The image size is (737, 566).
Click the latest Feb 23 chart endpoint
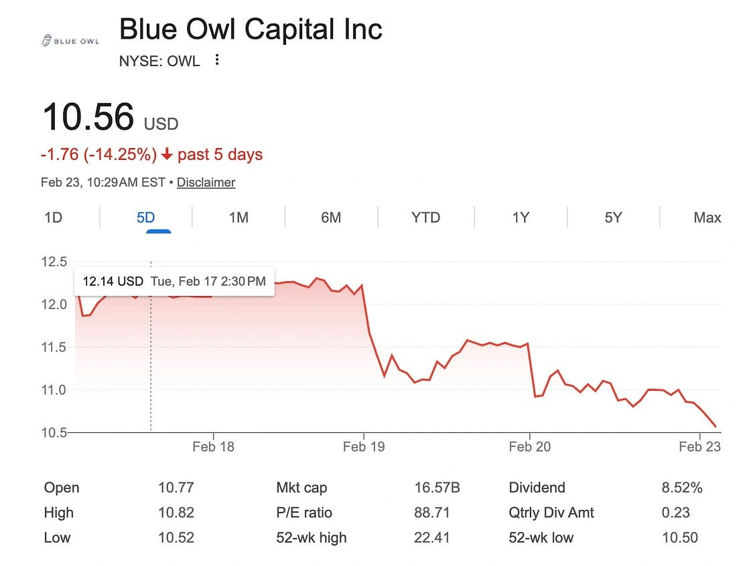716,426
